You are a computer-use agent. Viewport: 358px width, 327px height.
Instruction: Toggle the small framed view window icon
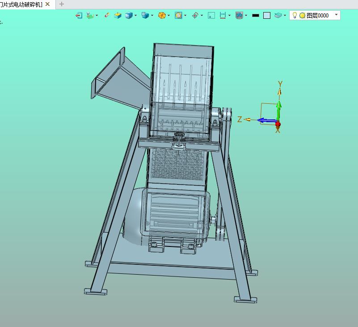click(x=211, y=16)
